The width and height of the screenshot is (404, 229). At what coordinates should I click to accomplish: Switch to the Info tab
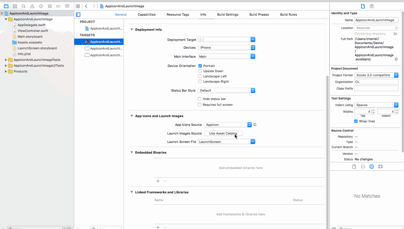[x=203, y=14]
